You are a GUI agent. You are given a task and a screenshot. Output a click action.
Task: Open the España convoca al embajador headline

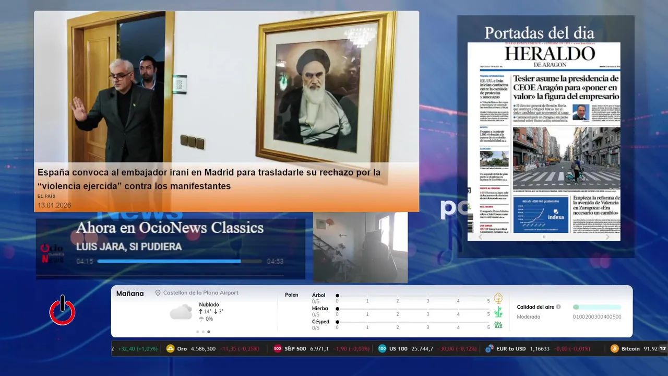coord(209,179)
